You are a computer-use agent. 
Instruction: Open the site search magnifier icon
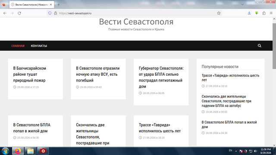pyautogui.click(x=260, y=46)
